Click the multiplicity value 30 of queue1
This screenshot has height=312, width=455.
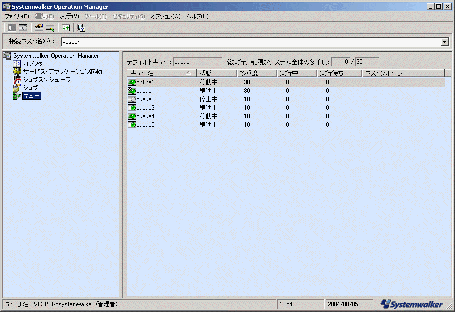247,91
